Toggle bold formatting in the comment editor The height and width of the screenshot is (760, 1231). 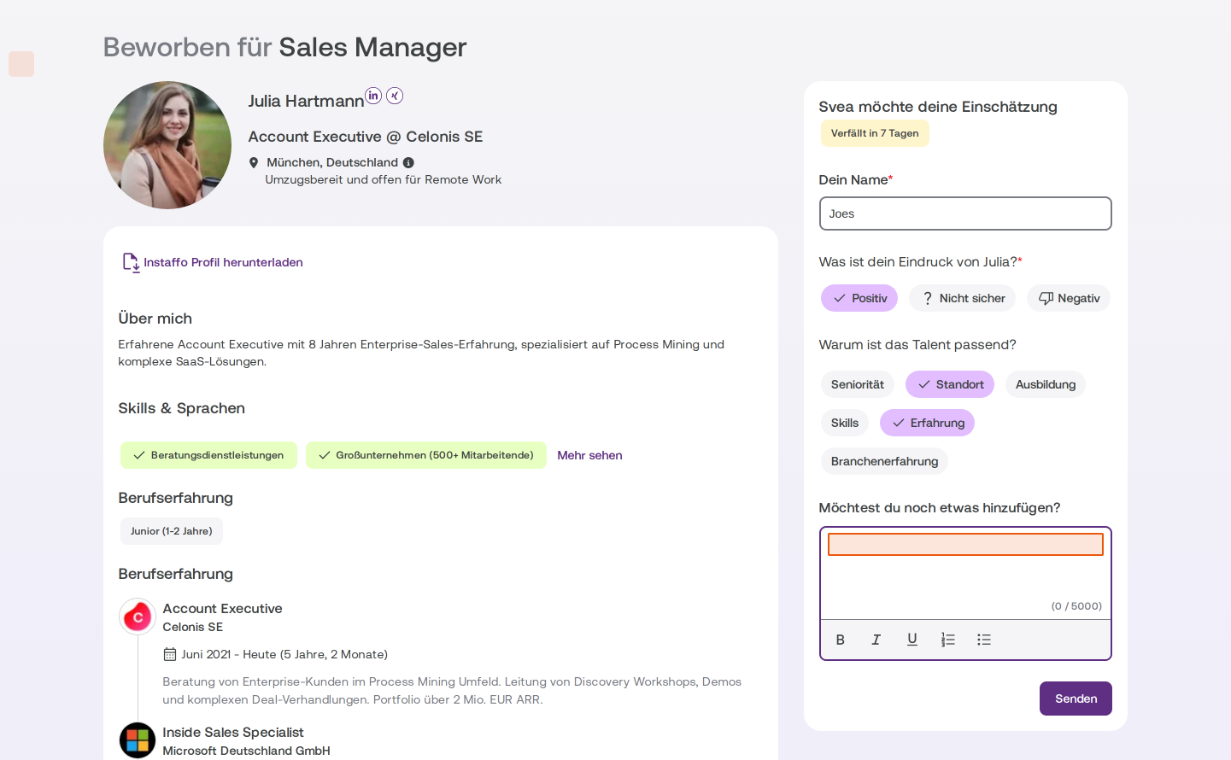[x=841, y=640]
